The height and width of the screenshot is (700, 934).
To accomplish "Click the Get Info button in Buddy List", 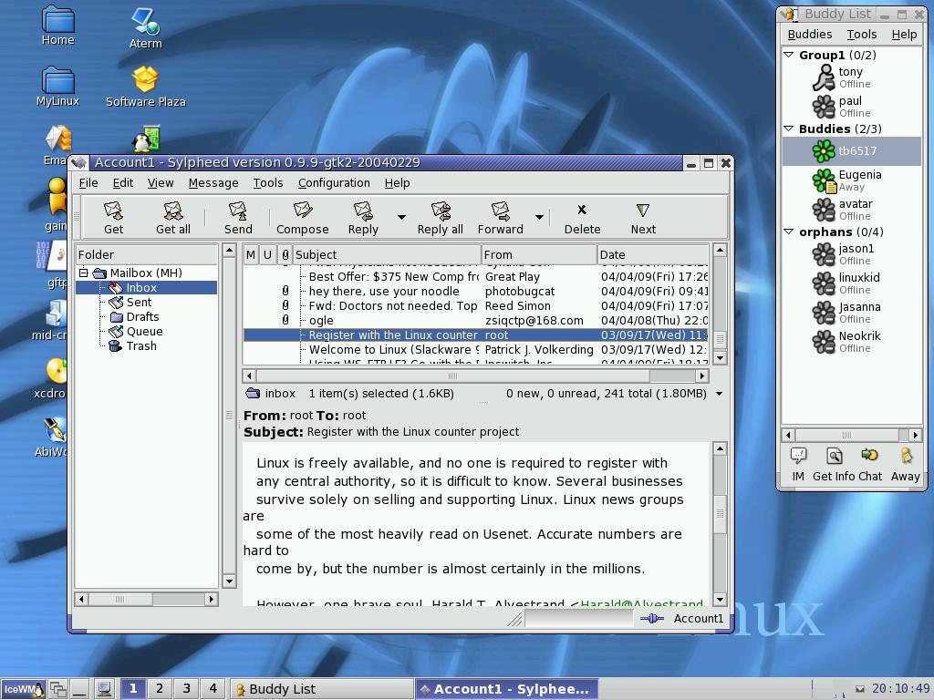I will (x=834, y=463).
